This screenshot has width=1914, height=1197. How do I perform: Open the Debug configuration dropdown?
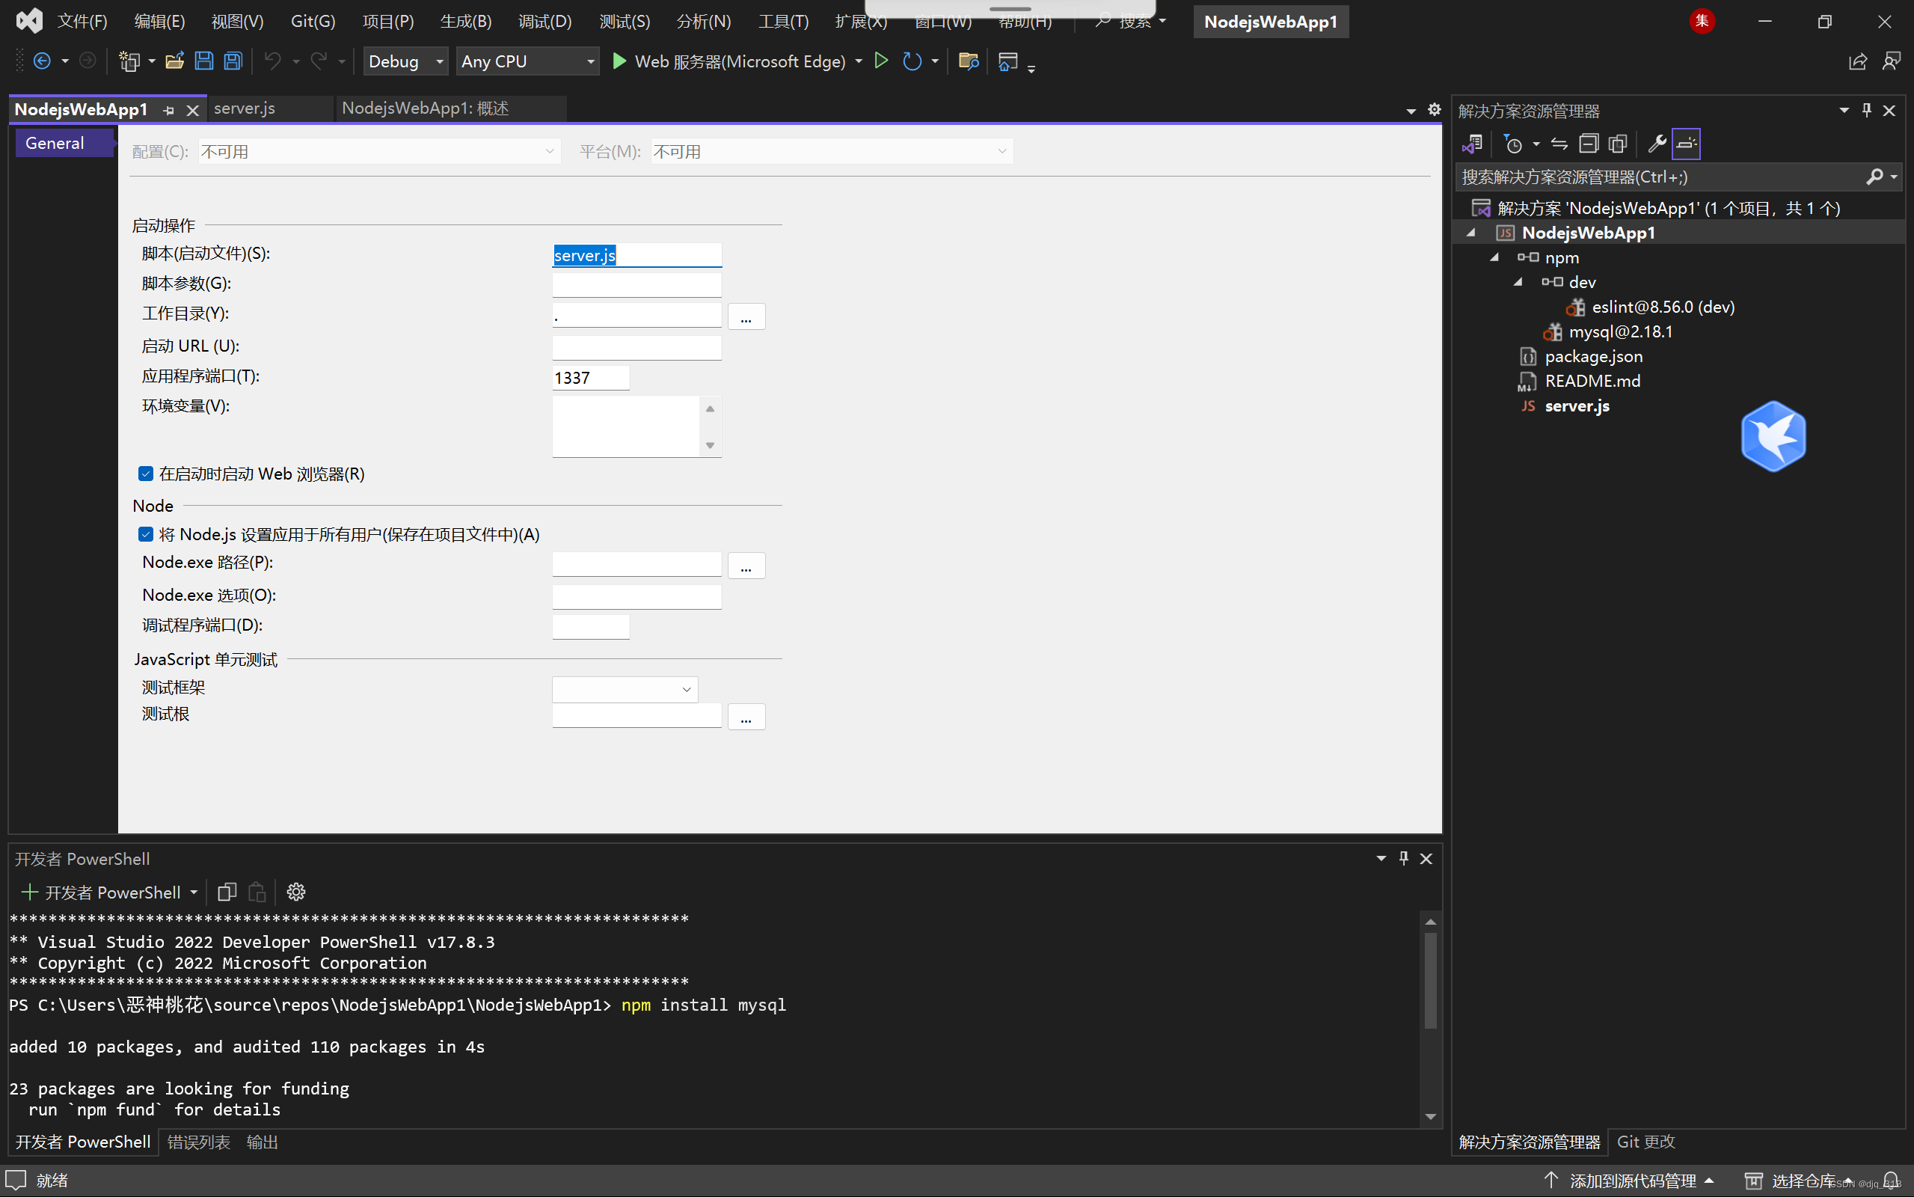(x=405, y=61)
